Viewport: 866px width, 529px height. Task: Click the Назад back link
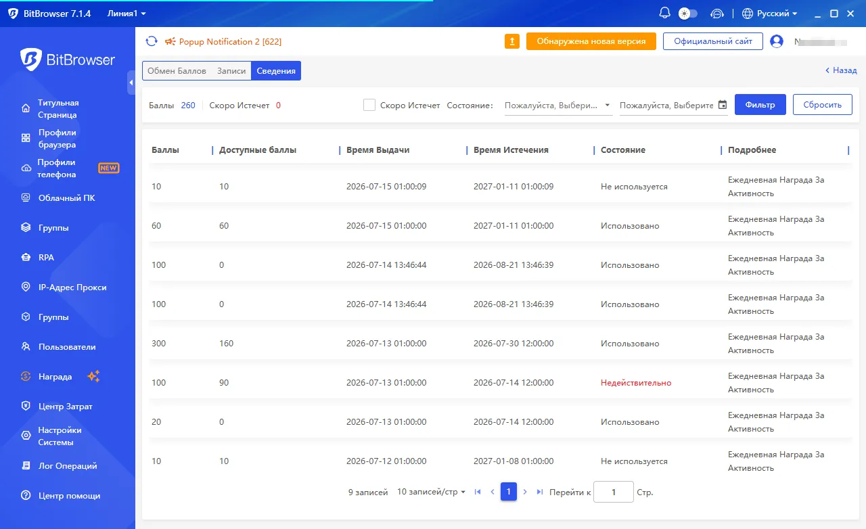841,70
